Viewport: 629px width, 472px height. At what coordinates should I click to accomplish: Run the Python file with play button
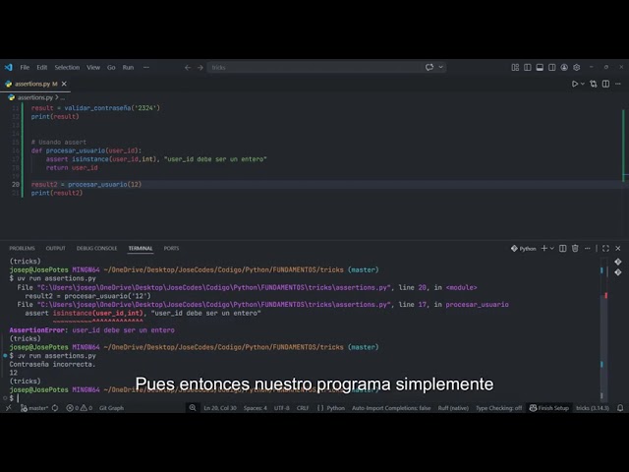574,84
